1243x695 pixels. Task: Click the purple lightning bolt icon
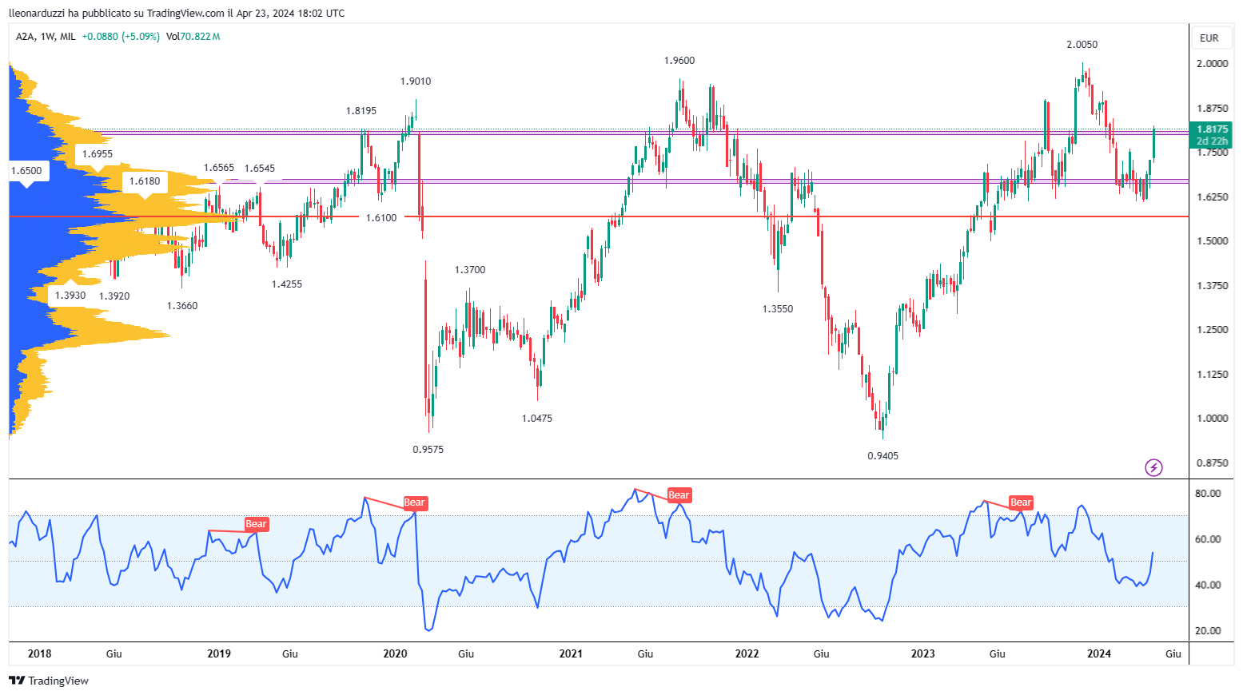pos(1153,467)
